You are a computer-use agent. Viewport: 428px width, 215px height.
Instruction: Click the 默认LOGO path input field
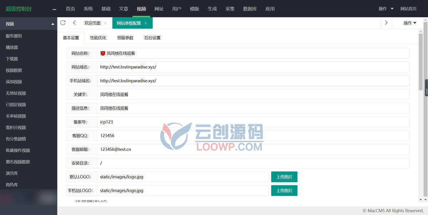183,177
